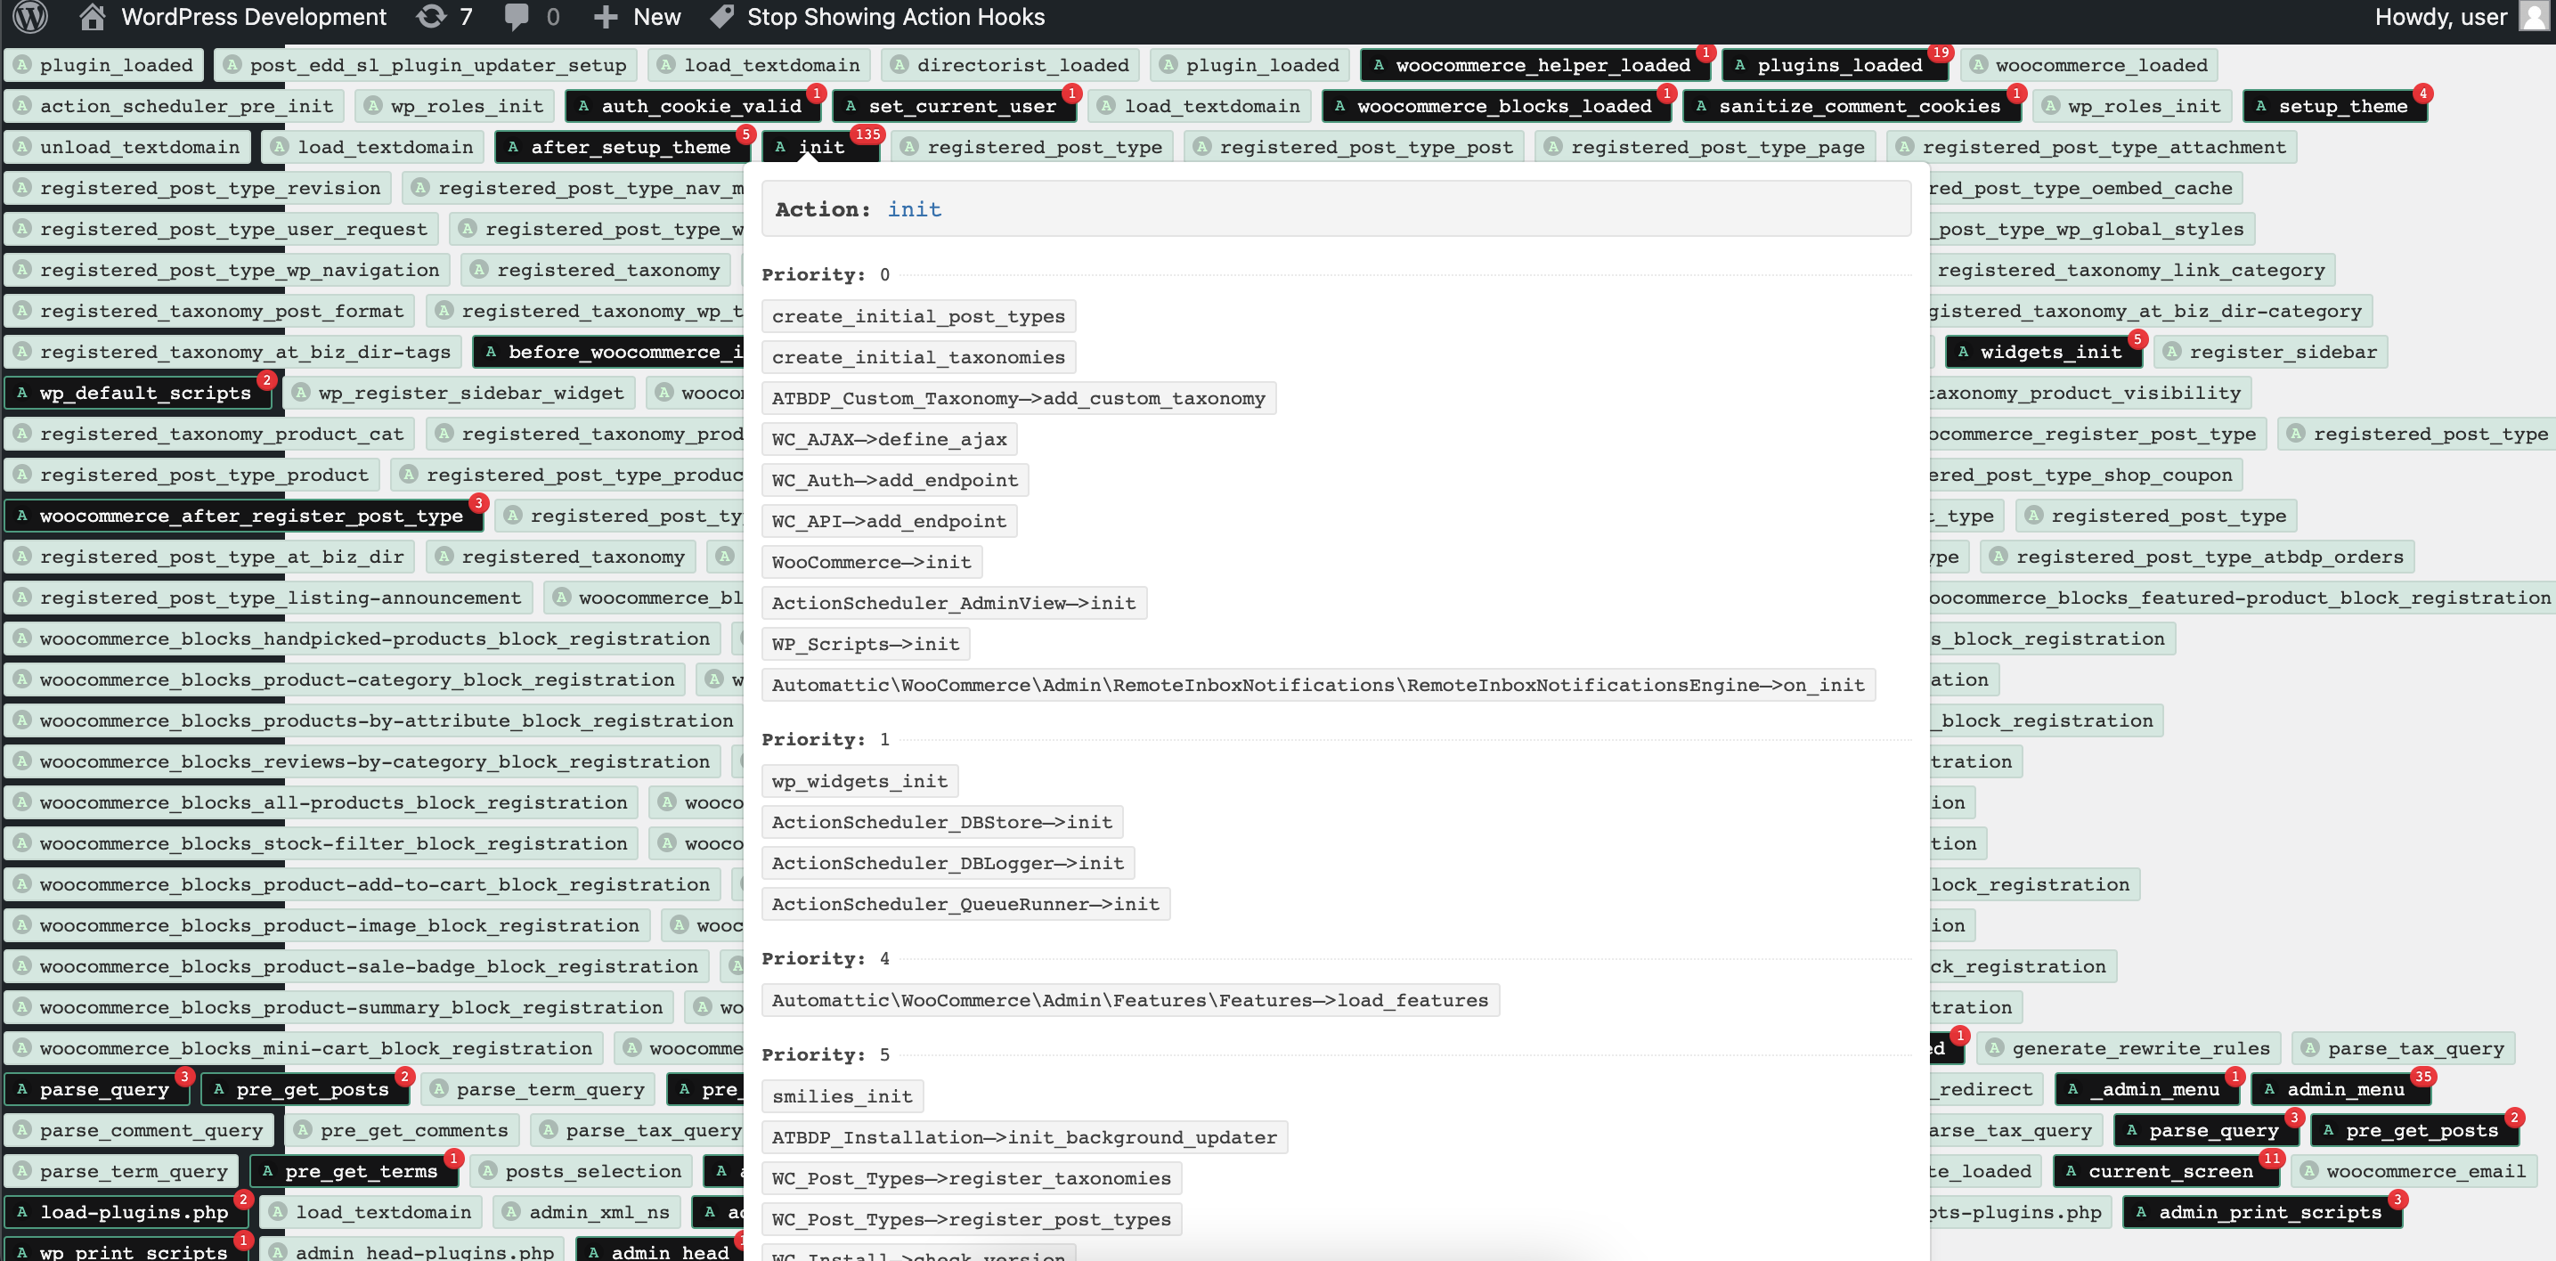Expand the admin_print_scripts hook
Screen dimensions: 2556x1261
tap(2262, 1211)
